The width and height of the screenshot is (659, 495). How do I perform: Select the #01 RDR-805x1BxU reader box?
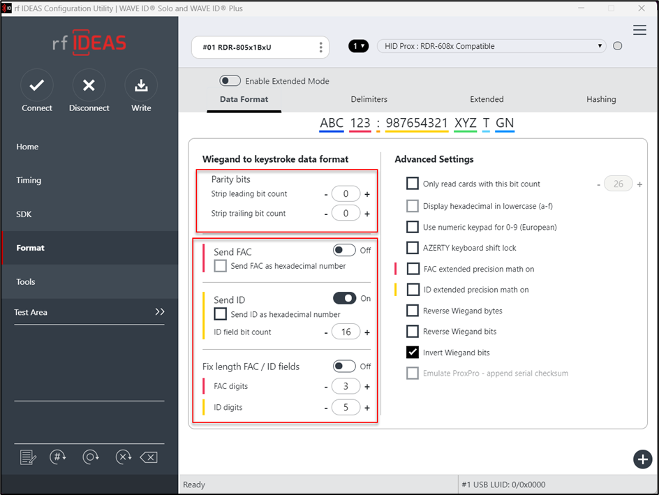260,47
